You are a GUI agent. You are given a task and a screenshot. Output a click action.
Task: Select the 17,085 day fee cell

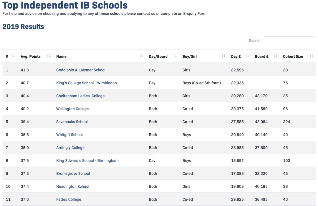tap(237, 174)
